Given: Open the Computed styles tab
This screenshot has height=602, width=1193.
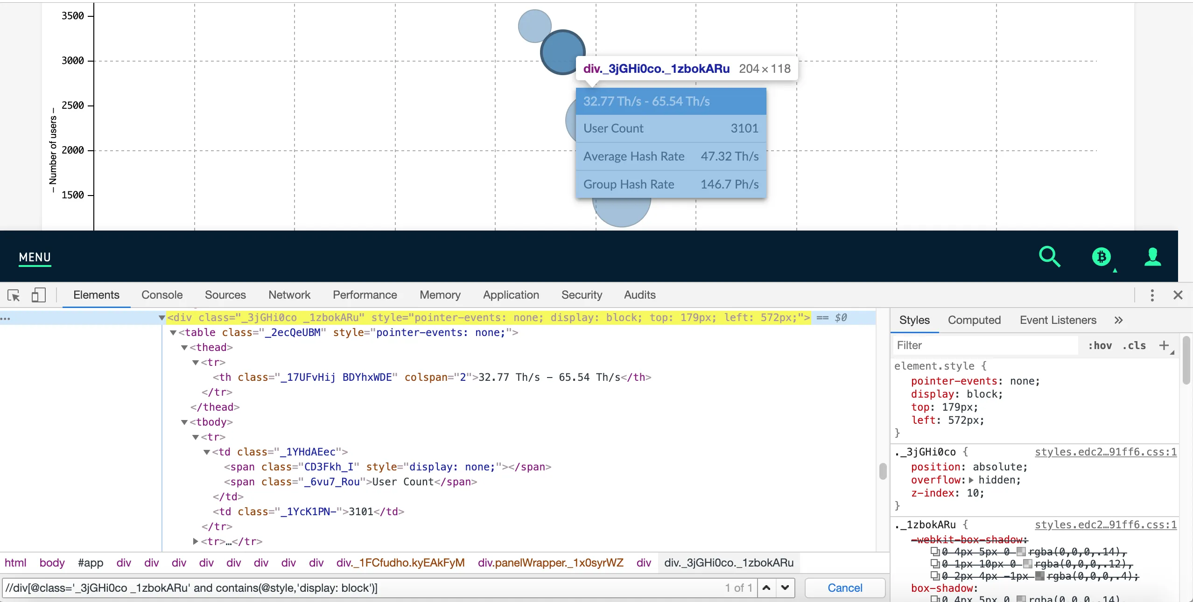Looking at the screenshot, I should tap(974, 320).
